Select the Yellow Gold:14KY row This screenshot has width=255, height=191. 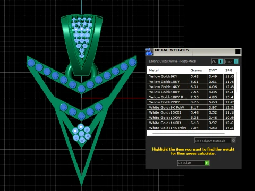191,86
